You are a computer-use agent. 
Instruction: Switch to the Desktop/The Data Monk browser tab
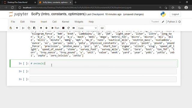(17, 2)
